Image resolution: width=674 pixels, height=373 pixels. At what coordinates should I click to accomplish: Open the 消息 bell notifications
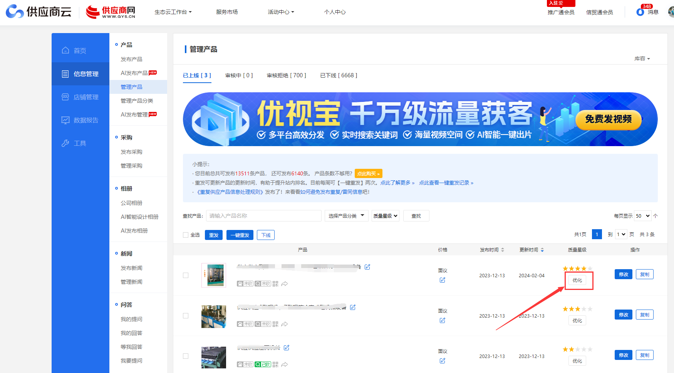click(x=640, y=12)
